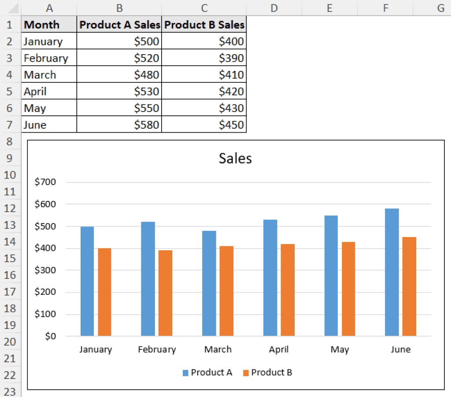Select the Product B Sales header cell
The height and width of the screenshot is (397, 451).
coord(204,25)
